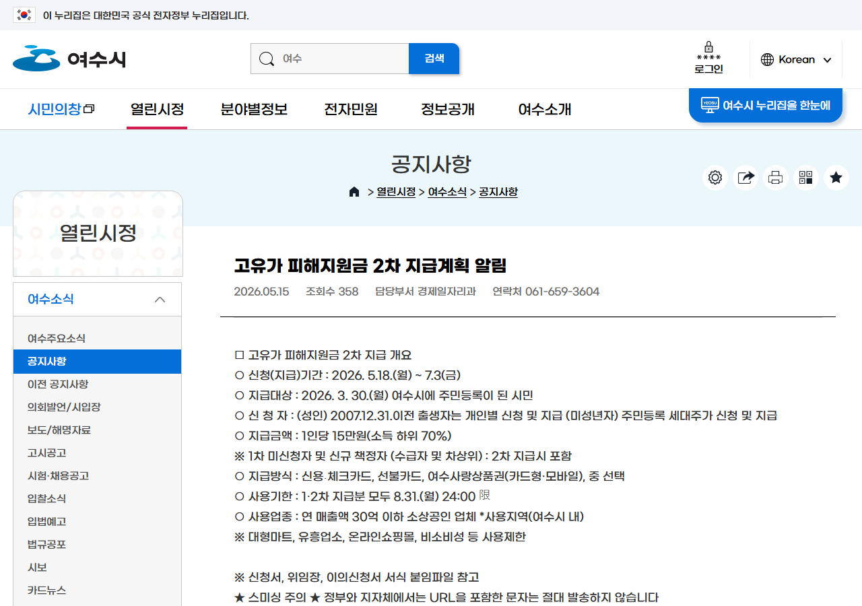
Task: Select 시험·채용공고 in sidebar
Action: pyautogui.click(x=97, y=475)
